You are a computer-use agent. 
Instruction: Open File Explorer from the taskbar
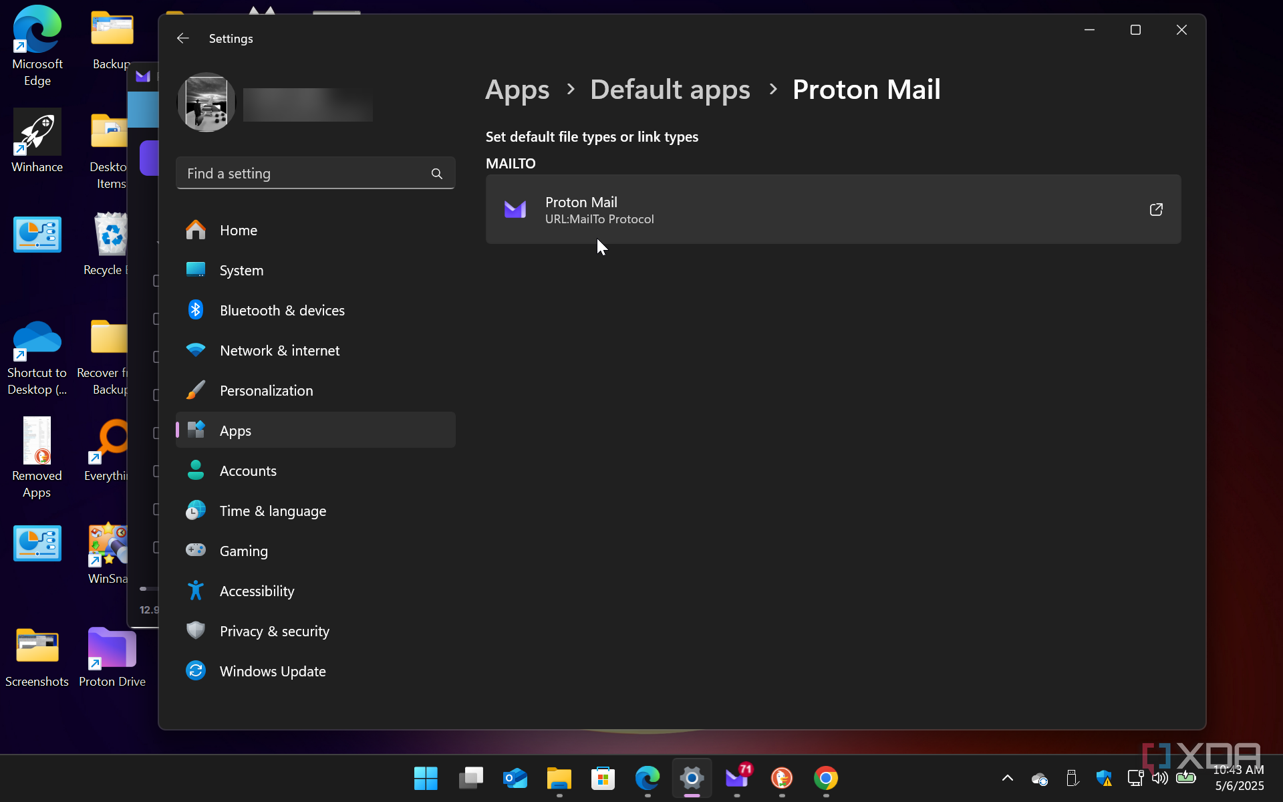click(x=559, y=778)
